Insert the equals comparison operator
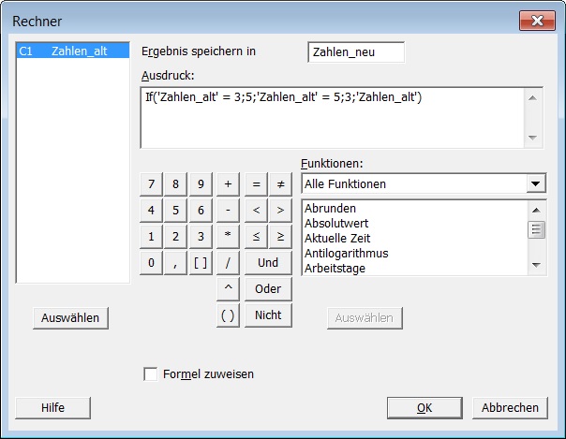The image size is (566, 439). (256, 184)
